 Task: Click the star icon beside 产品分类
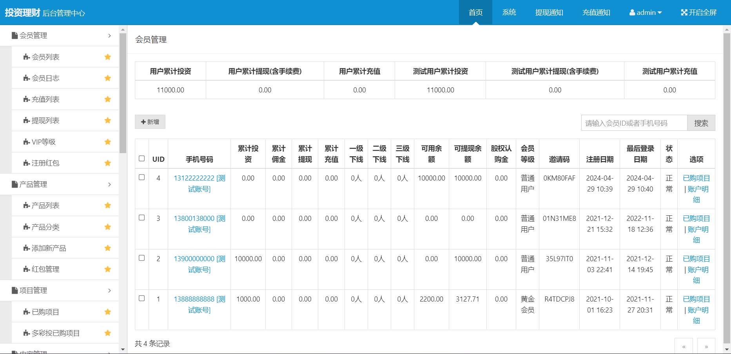108,227
